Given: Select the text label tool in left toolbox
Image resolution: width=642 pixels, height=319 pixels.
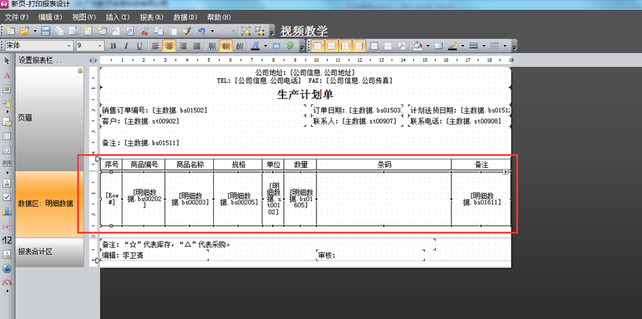Looking at the screenshot, I should [x=7, y=75].
